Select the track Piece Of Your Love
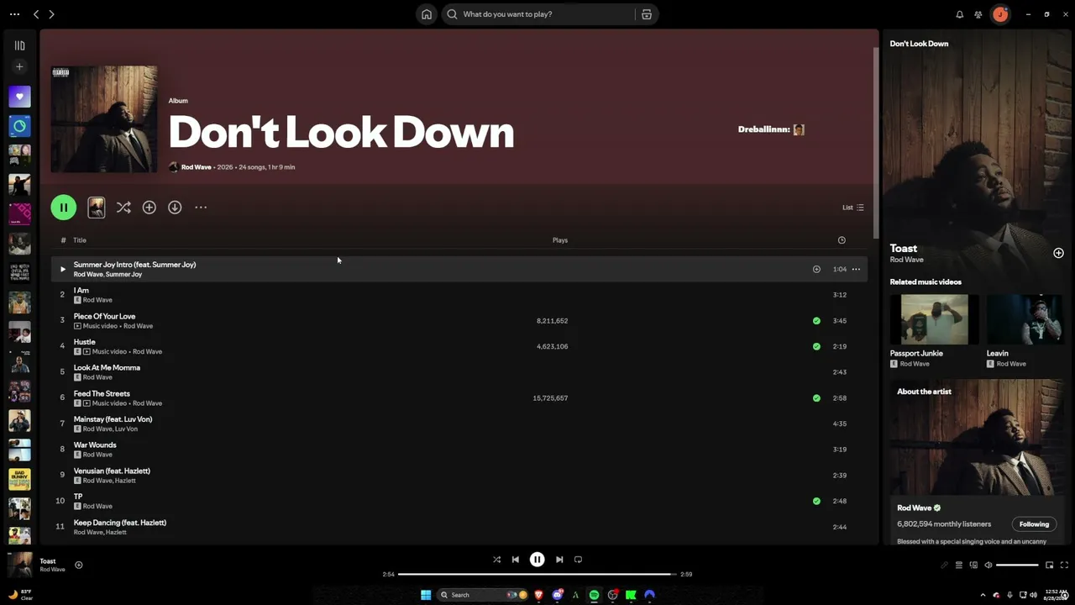1075x605 pixels. (x=459, y=320)
